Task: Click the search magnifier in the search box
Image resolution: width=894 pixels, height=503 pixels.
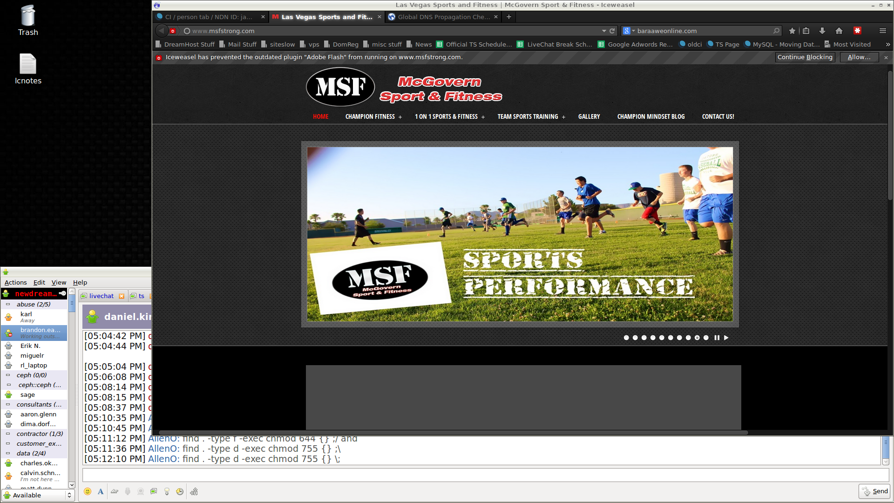Action: click(x=776, y=31)
